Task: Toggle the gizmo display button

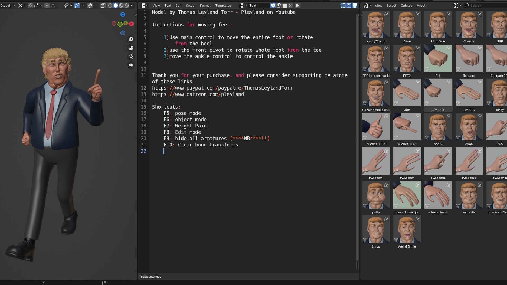Action: tap(77, 6)
